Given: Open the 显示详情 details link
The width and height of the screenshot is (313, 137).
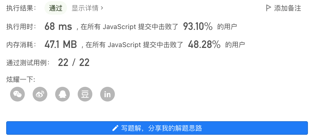Looking at the screenshot, I should click(x=88, y=8).
